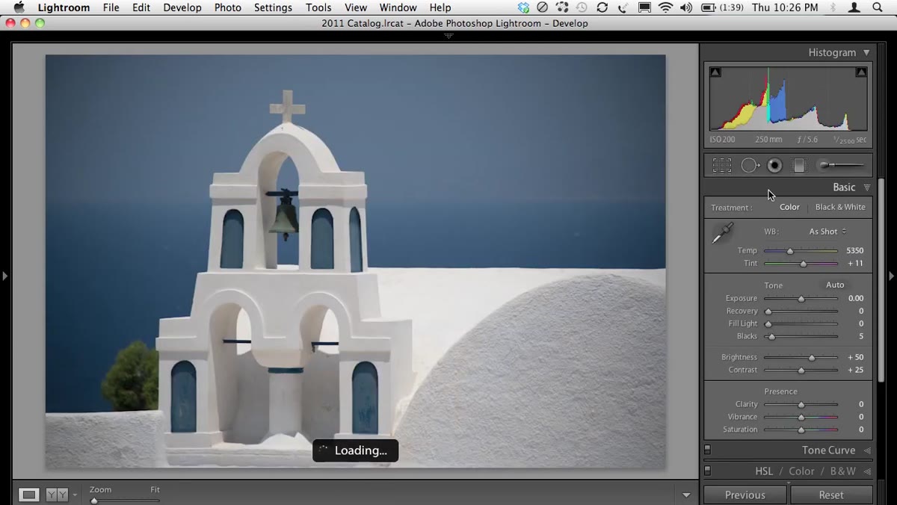
Task: Click the Brightness slider handle
Action: 812,358
